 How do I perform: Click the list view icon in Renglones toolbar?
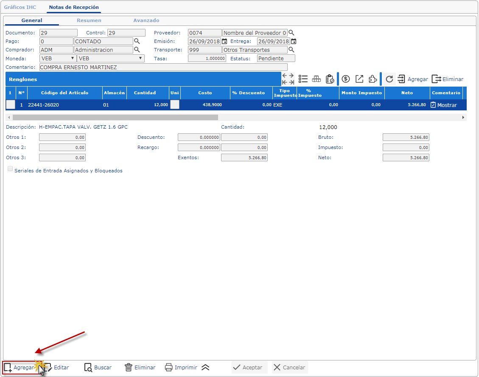click(x=303, y=79)
